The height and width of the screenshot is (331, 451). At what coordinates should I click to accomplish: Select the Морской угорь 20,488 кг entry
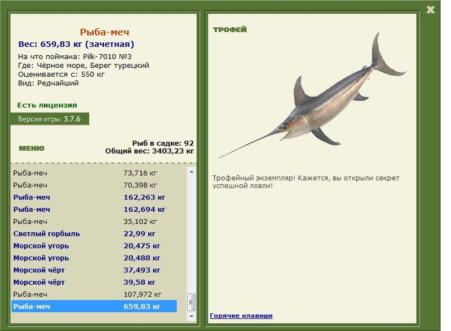point(94,258)
